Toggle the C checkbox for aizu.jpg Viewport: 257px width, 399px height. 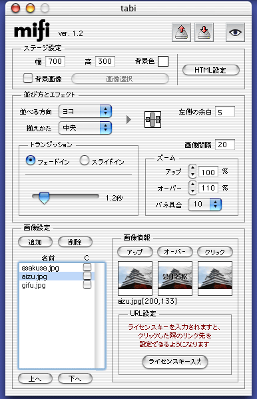(87, 276)
